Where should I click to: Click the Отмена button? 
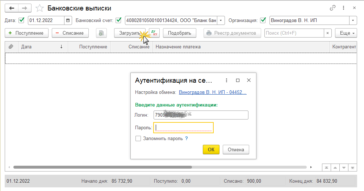(236, 149)
